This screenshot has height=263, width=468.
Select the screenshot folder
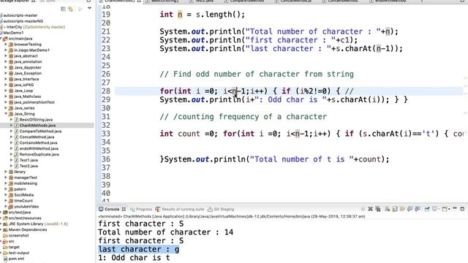click(x=18, y=235)
